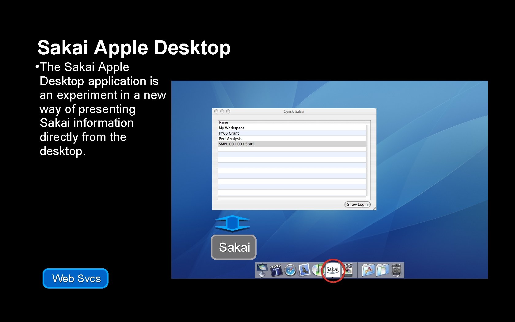Click the Sakai Apple Desktop slide title

(x=134, y=48)
